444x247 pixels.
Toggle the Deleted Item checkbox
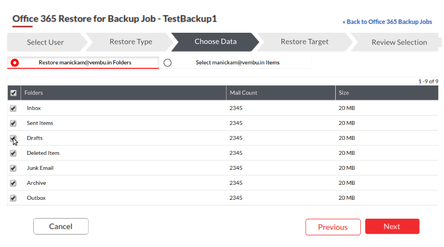point(13,153)
